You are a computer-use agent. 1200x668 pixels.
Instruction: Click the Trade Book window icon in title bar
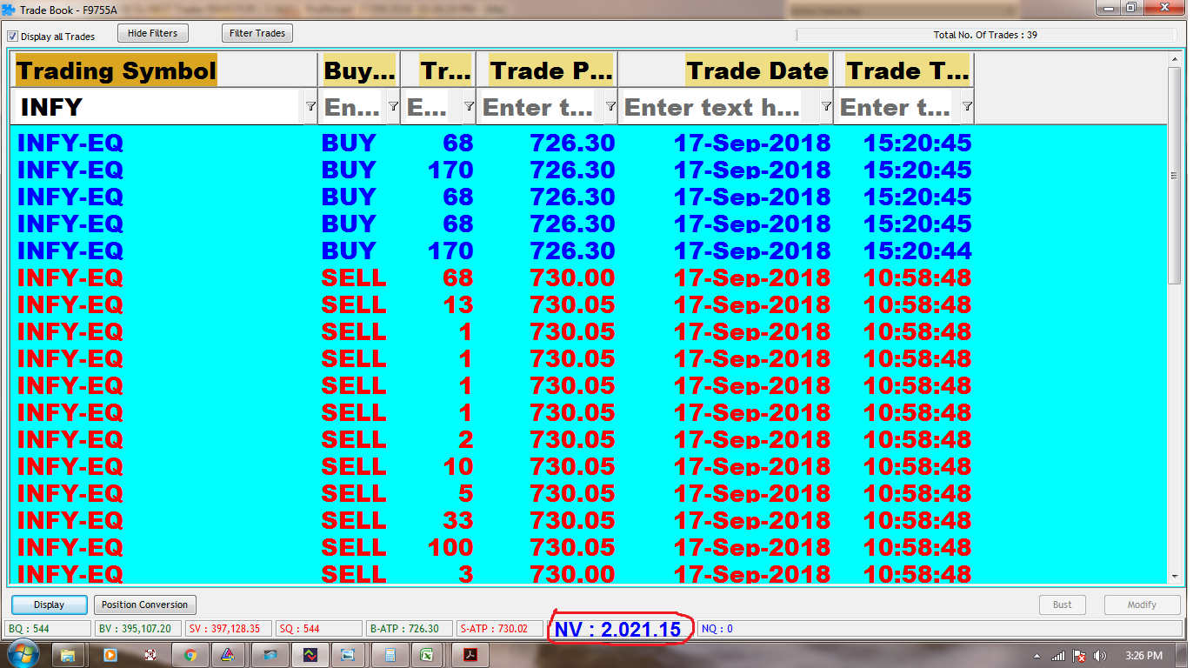[x=8, y=10]
